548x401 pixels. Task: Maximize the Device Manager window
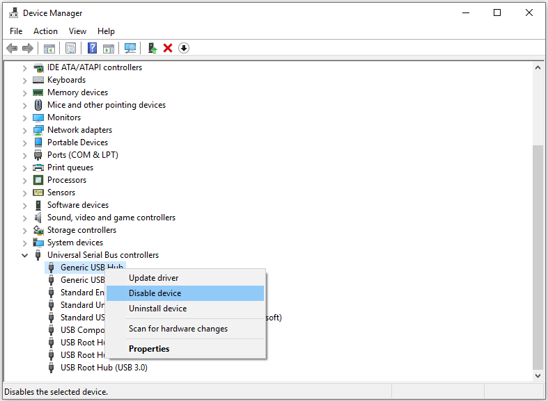[497, 13]
